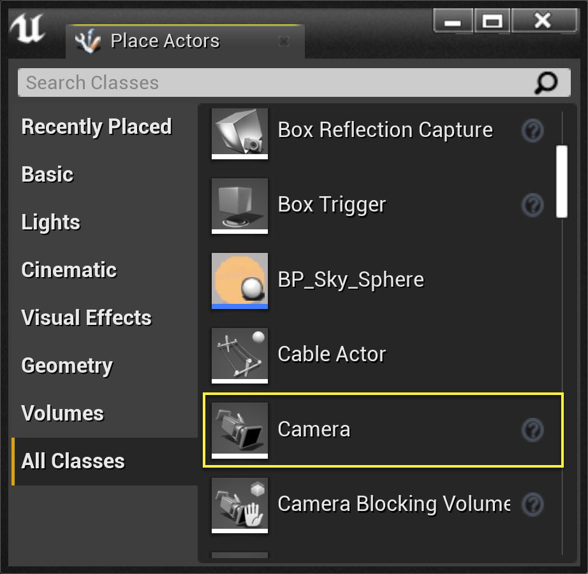Click the Camera Blocking Volume icon

pyautogui.click(x=240, y=505)
